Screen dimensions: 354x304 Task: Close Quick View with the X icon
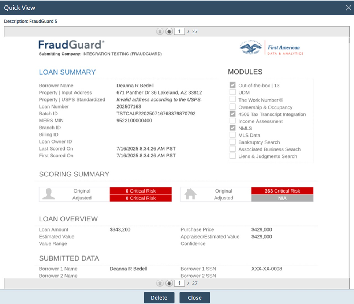pos(349,7)
